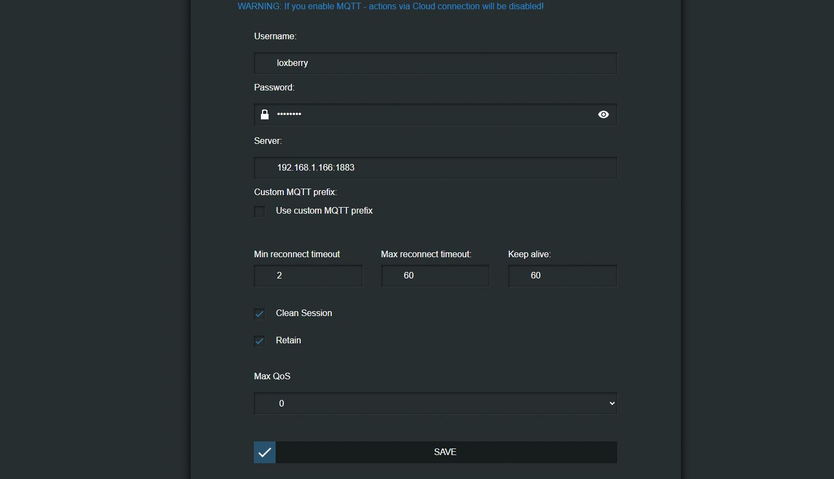Screen dimensions: 834x479
Task: Expand the Max QoS dropdown arrow
Action: (x=612, y=404)
